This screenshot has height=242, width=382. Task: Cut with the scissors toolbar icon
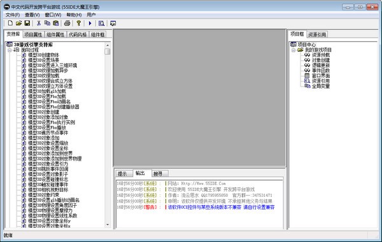[38, 23]
